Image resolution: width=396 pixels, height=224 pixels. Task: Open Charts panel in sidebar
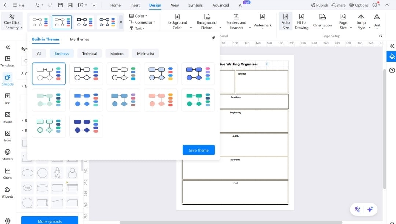pos(8,174)
